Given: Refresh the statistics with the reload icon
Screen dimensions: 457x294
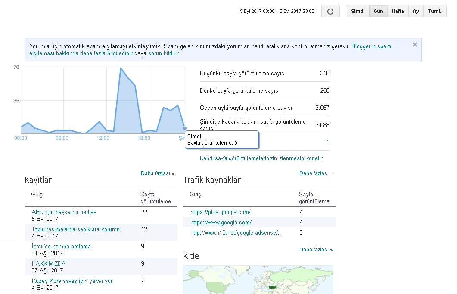Looking at the screenshot, I should coord(330,11).
